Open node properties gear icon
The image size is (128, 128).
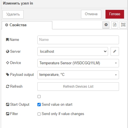pos(106,25)
